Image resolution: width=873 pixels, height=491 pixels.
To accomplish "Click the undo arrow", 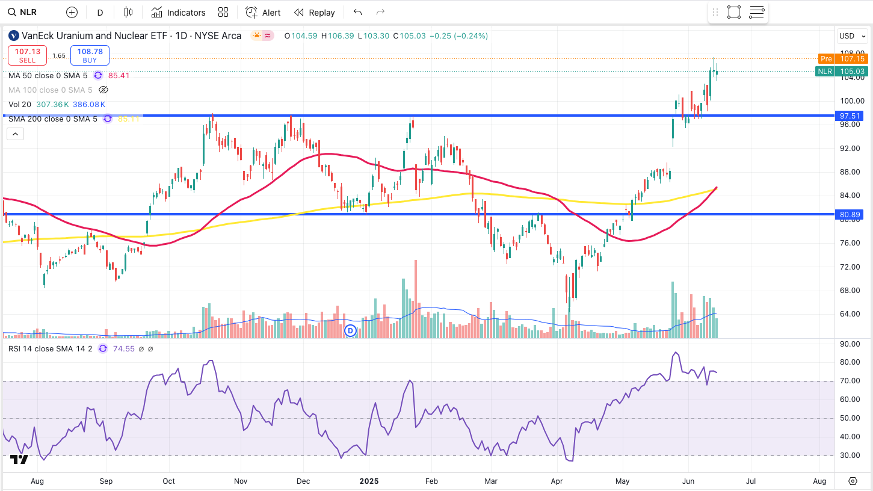I will pyautogui.click(x=358, y=12).
